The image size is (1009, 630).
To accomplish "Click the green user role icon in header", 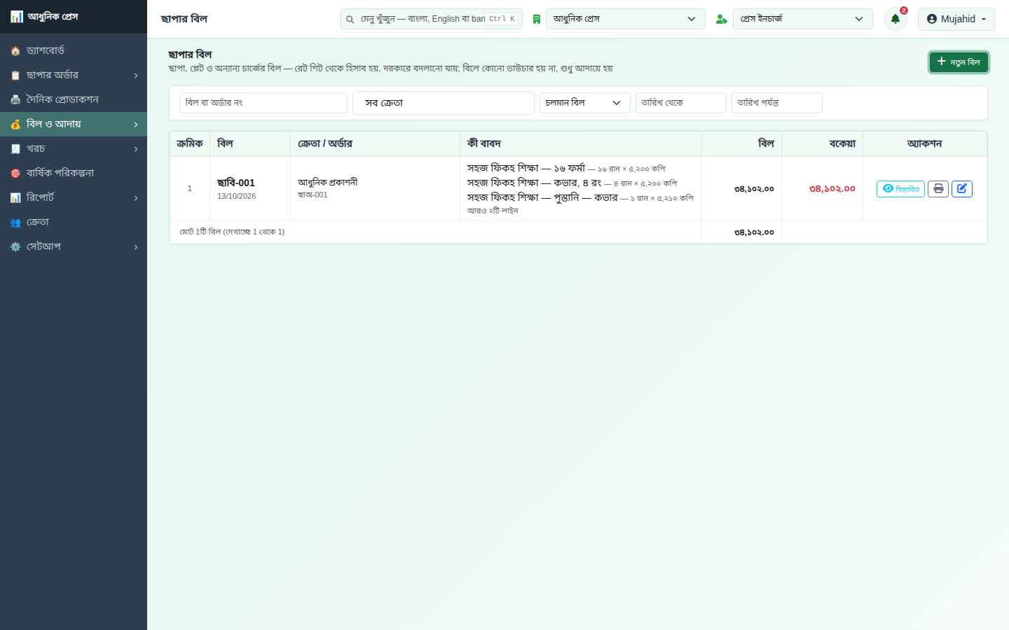I will pyautogui.click(x=721, y=19).
